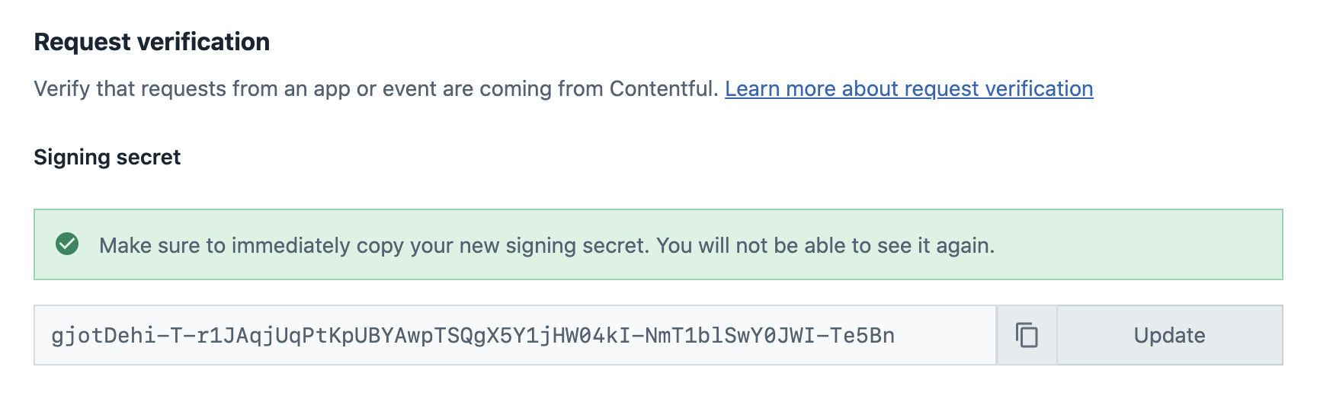Screen dimensions: 1317x399
Task: Select the clipboard copy icon beside Update
Action: 1027,335
